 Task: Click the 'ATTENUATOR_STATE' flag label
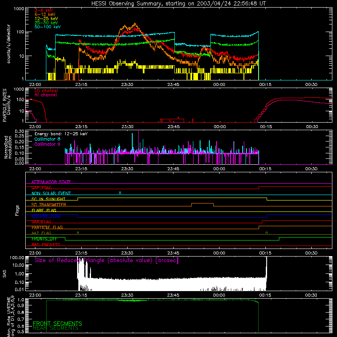pyautogui.click(x=51, y=182)
